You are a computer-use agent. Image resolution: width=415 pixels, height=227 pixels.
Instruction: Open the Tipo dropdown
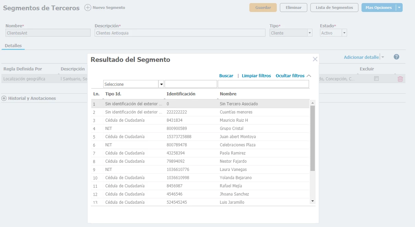pos(310,33)
